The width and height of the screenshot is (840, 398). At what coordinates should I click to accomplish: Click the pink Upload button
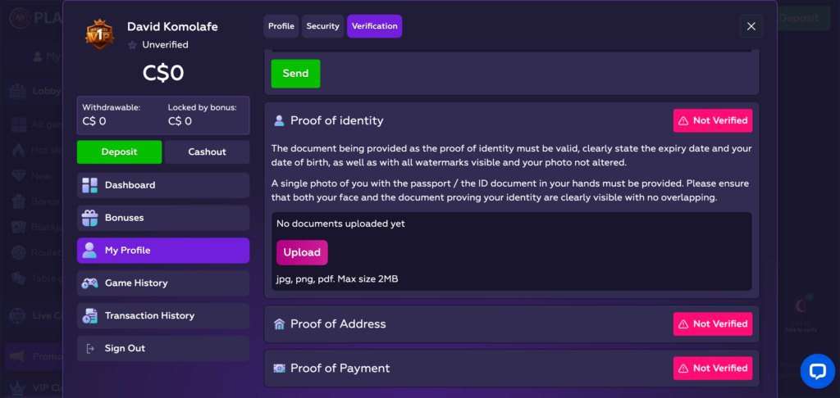tap(302, 252)
